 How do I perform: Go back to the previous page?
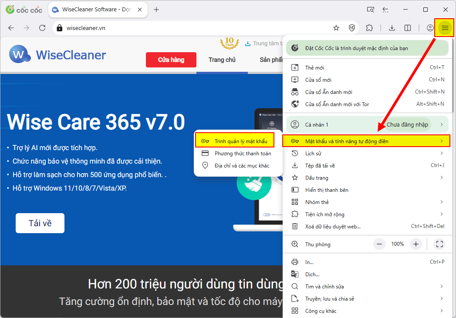coord(11,28)
